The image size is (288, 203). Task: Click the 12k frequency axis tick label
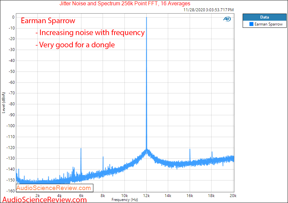point(146,196)
